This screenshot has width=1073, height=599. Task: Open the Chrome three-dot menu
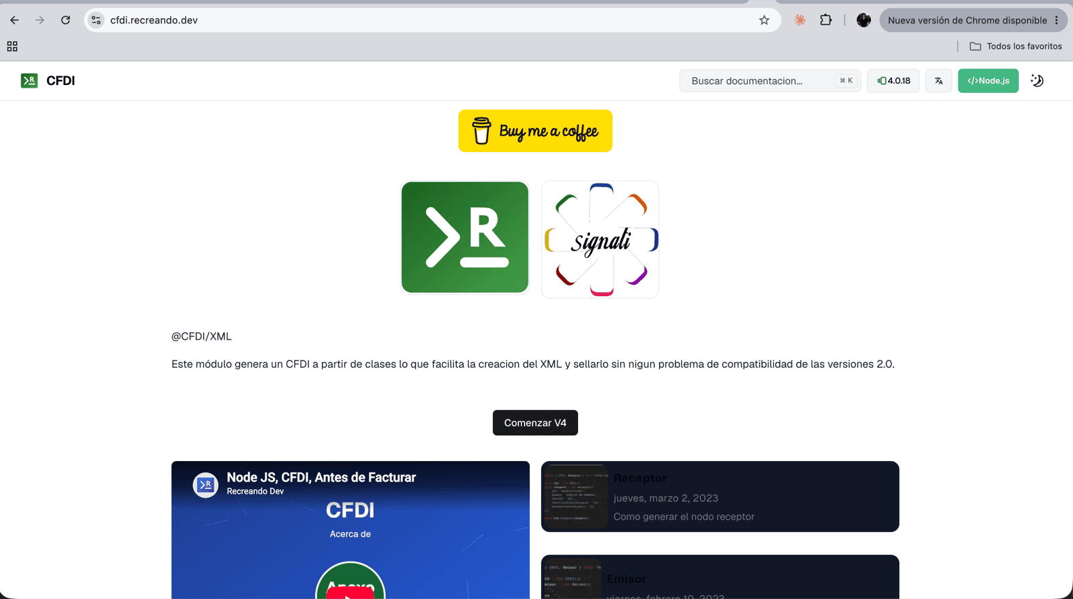1057,20
